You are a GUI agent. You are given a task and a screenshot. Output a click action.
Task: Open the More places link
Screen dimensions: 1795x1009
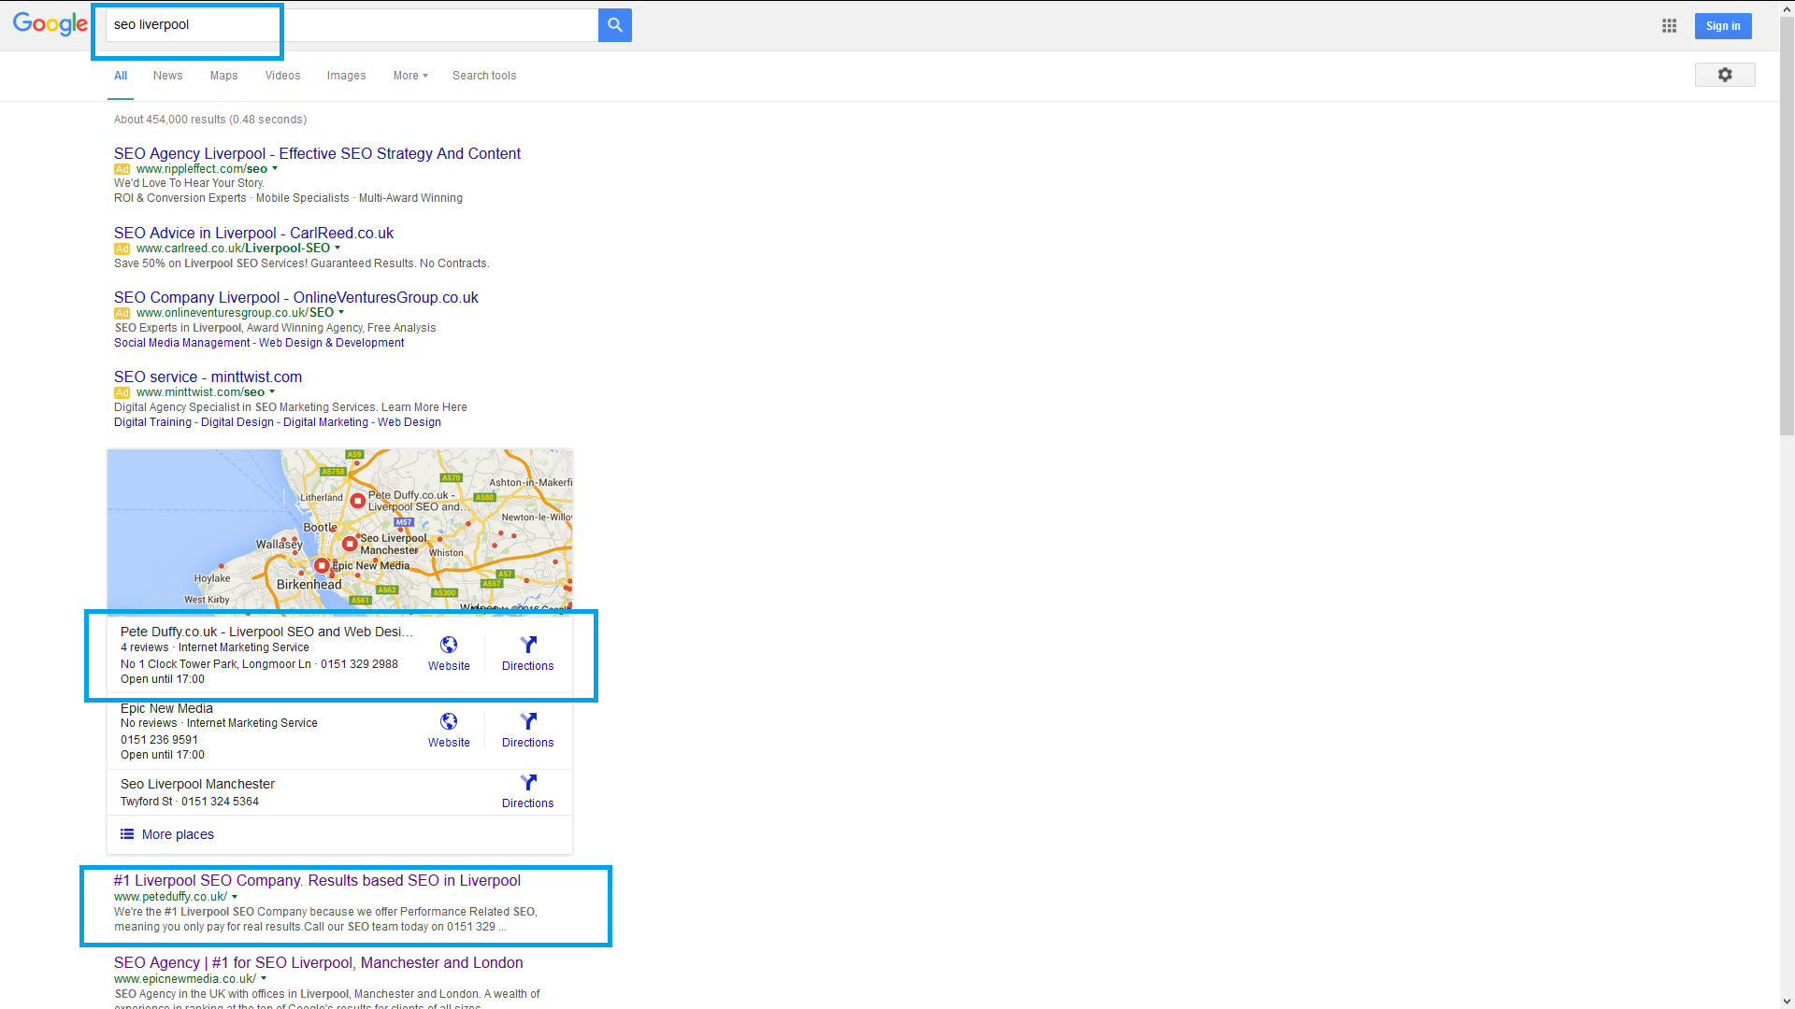click(x=178, y=834)
